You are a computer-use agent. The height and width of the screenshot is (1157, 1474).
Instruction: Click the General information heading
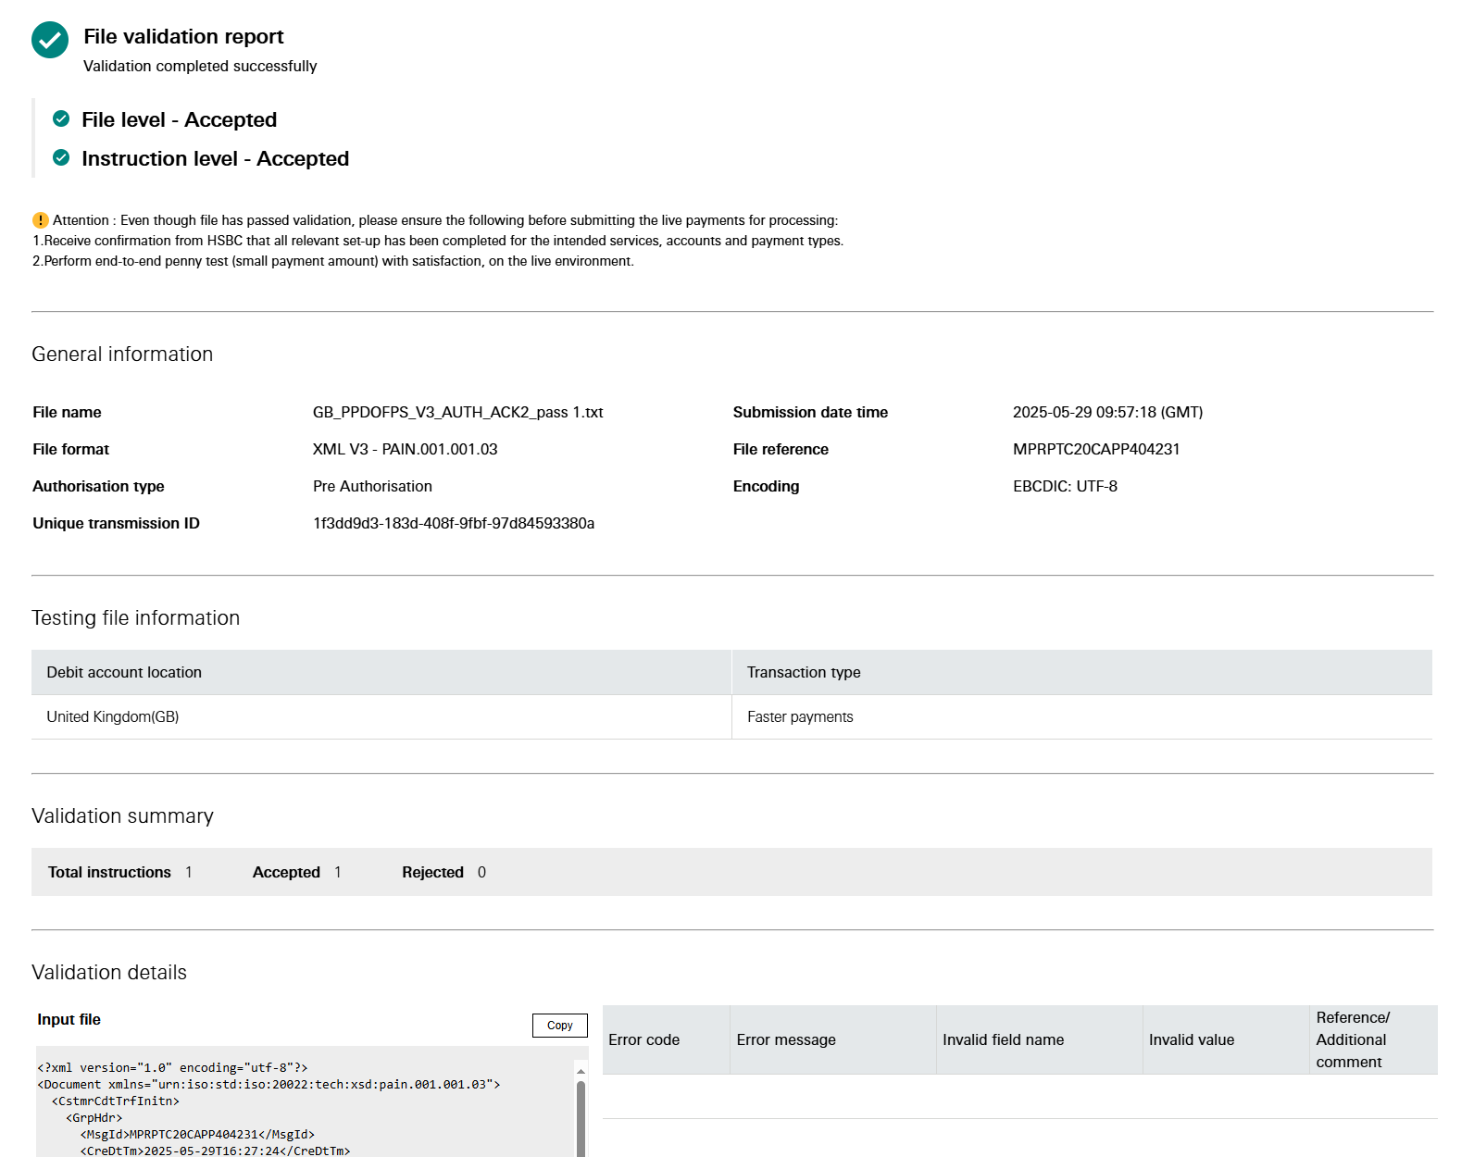coord(122,354)
